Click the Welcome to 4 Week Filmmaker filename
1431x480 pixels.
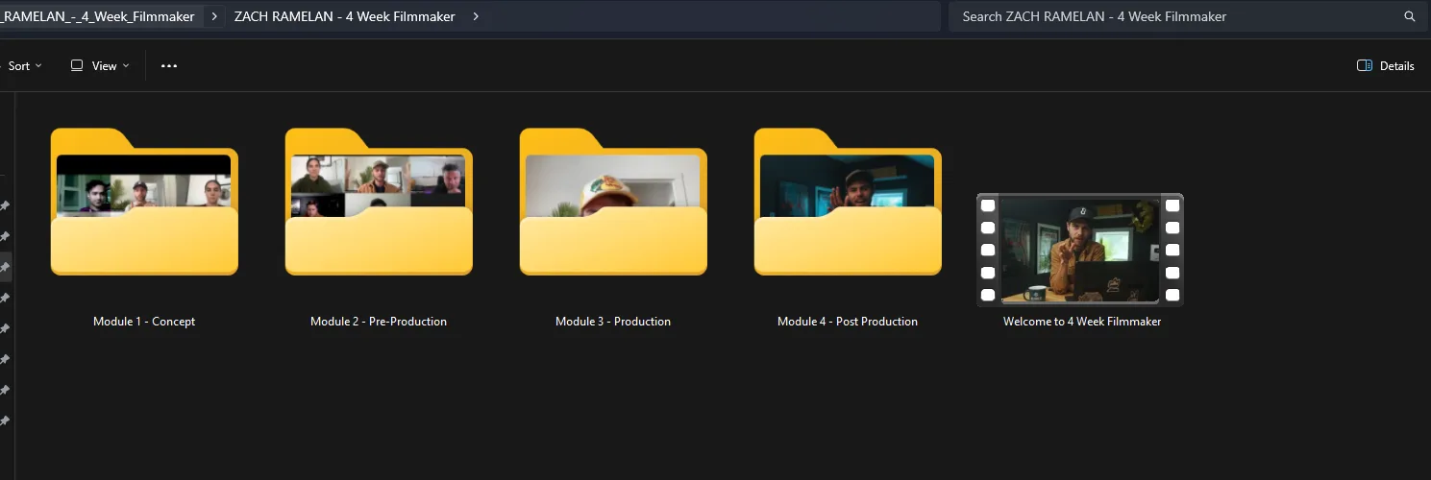pos(1081,322)
